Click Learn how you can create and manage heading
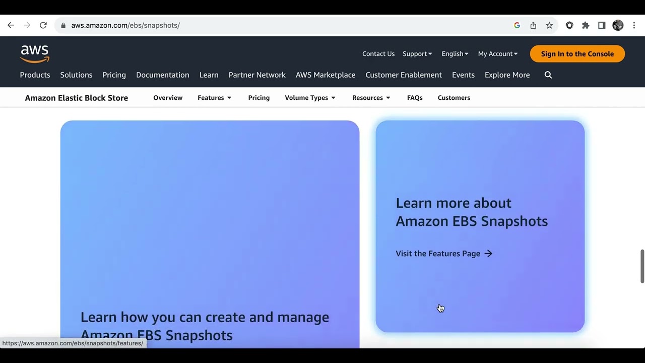This screenshot has height=363, width=645. (x=205, y=326)
